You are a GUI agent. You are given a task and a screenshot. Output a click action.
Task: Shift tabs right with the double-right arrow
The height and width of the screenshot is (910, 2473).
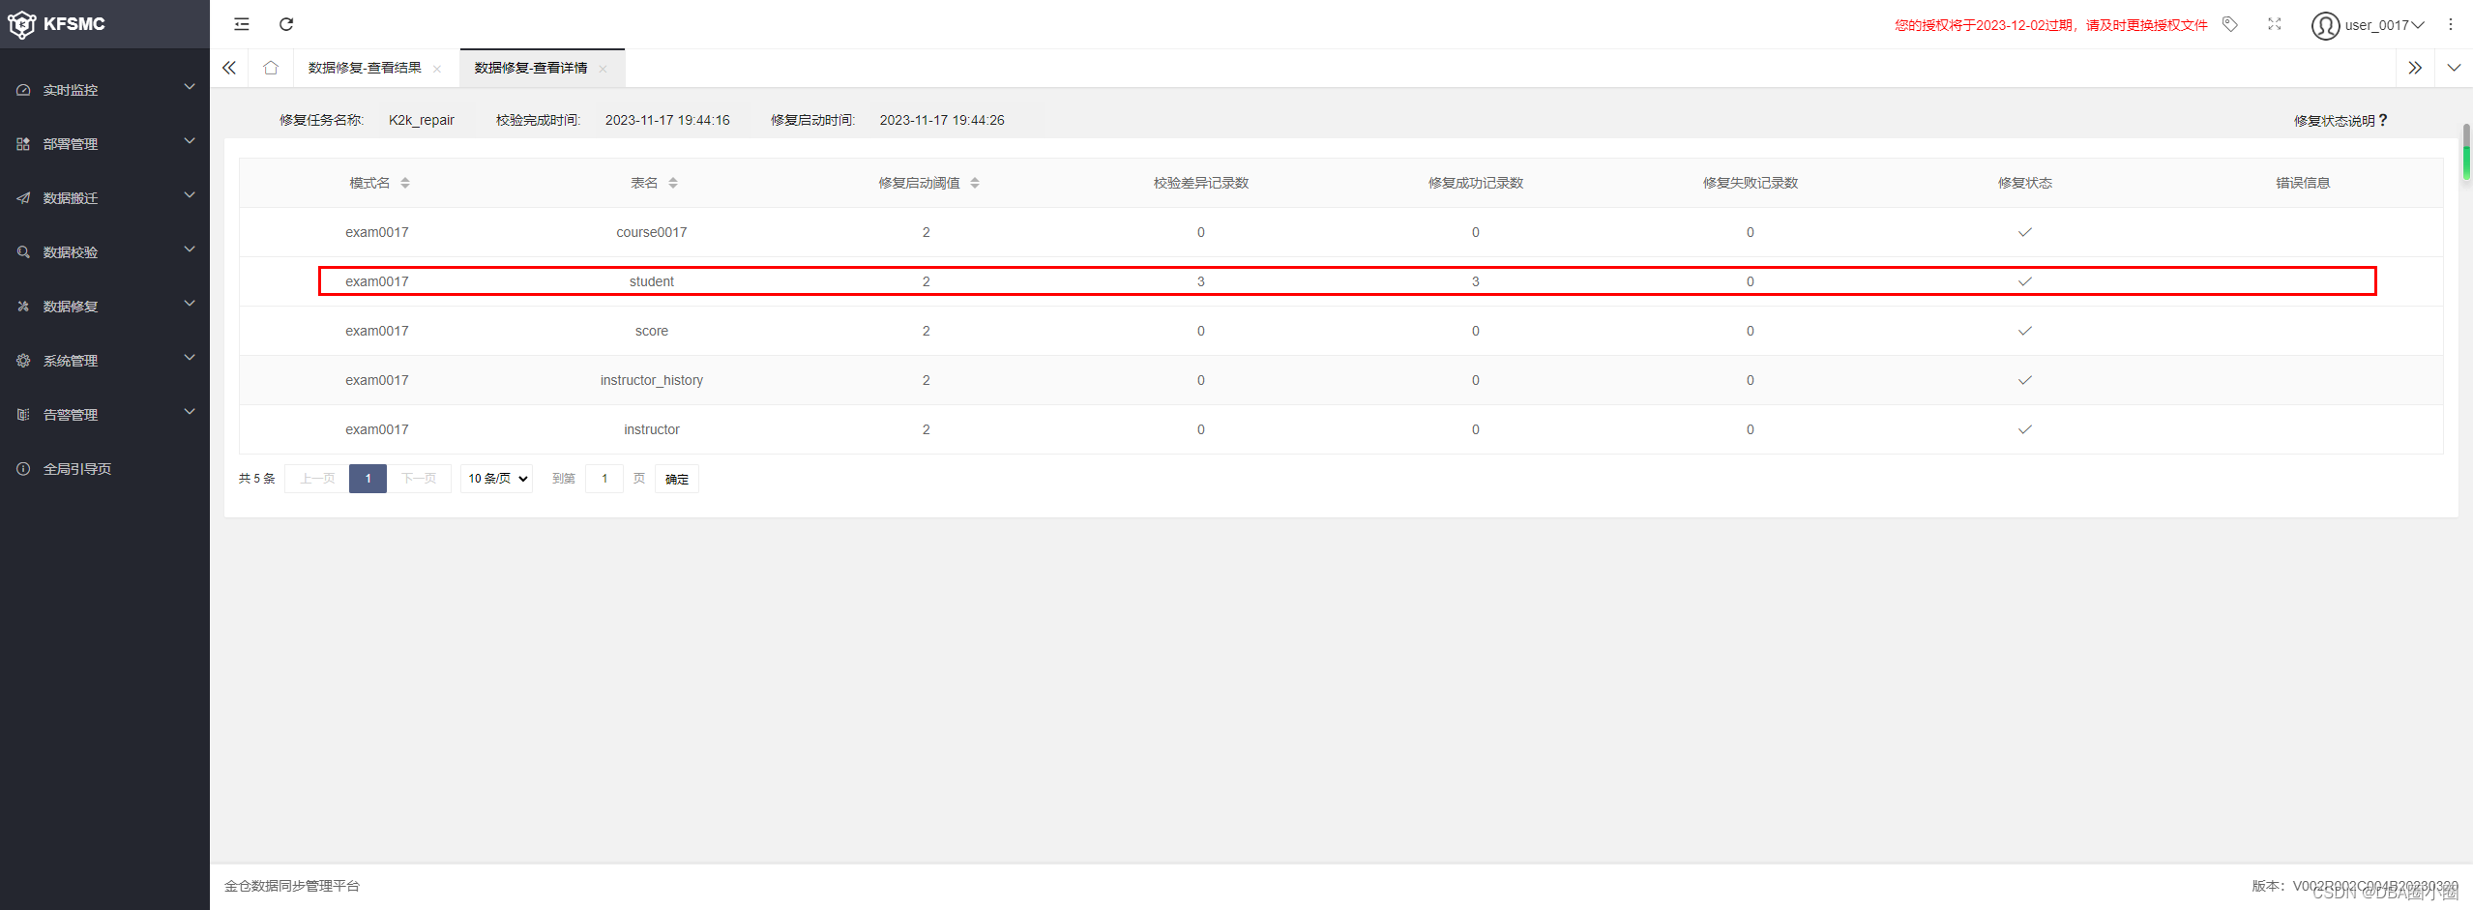pyautogui.click(x=2415, y=68)
